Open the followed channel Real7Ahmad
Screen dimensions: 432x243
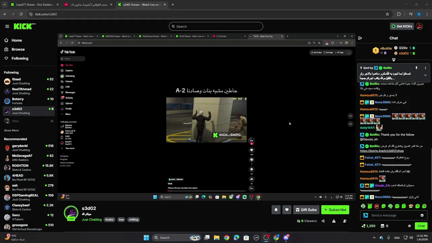[x=29, y=91]
